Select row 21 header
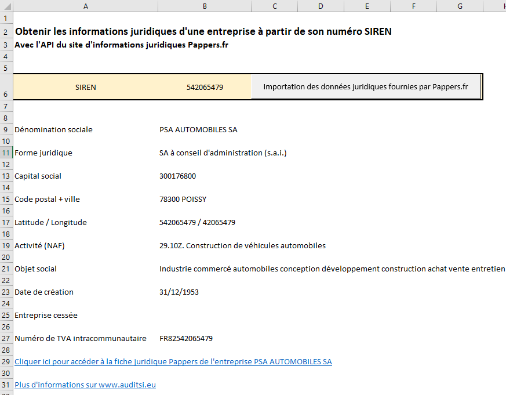The image size is (506, 395). [x=6, y=269]
